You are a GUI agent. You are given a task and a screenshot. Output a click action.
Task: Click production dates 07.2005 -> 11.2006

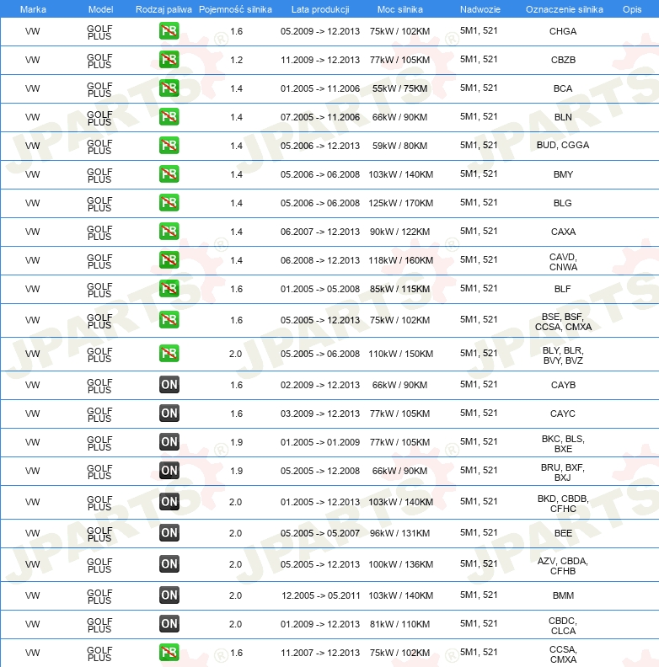pyautogui.click(x=319, y=117)
